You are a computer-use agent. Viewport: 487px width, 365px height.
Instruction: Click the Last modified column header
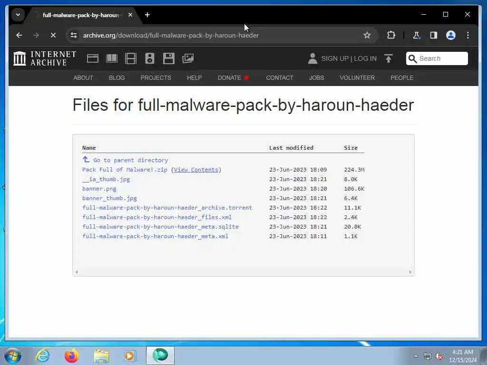[x=291, y=148]
